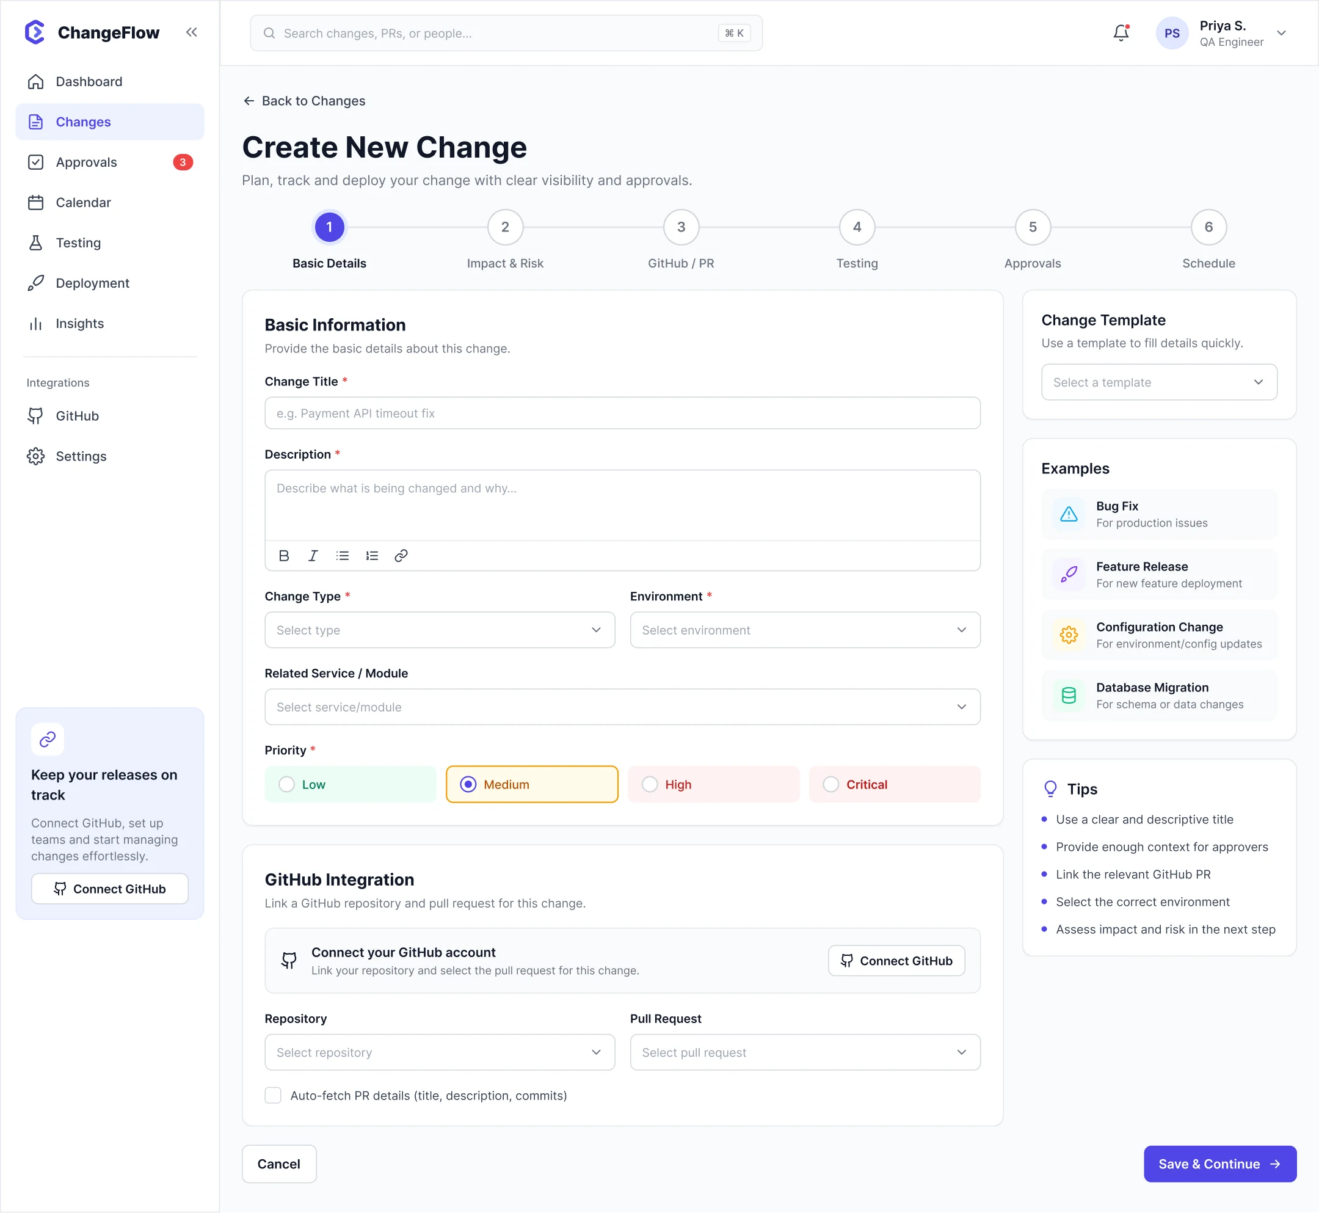Click the Database Migration database icon
Screen dimensions: 1319x1213
coord(1069,695)
